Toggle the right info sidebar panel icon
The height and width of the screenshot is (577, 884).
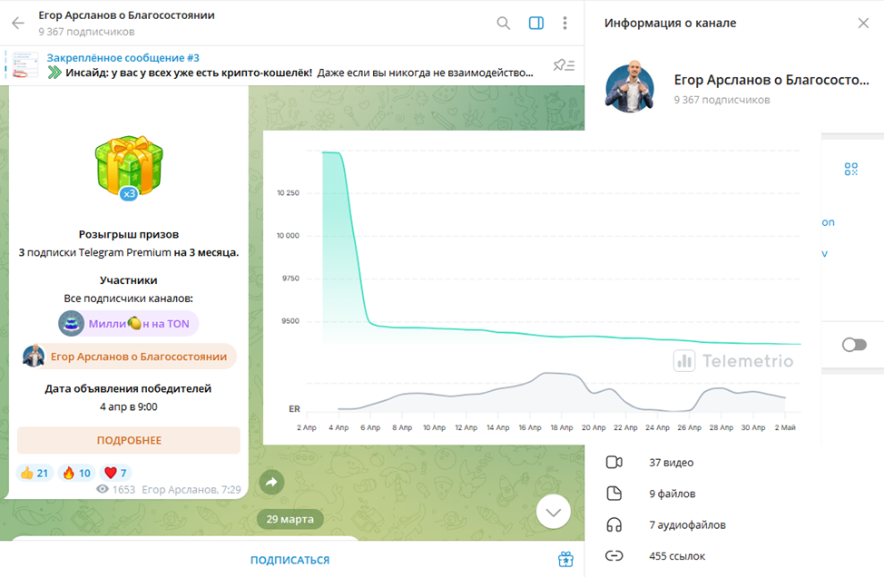point(536,23)
